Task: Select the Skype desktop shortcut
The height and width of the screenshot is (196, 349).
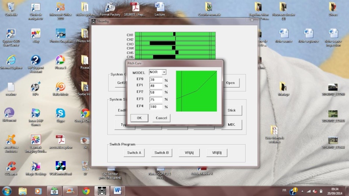Action: tap(61, 115)
